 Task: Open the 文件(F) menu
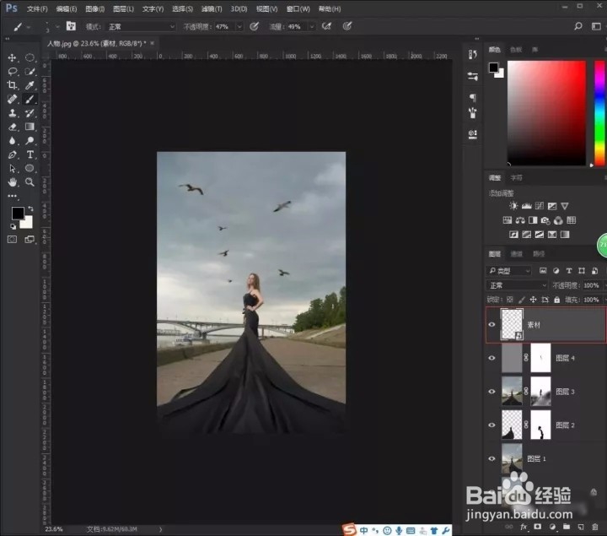click(x=37, y=9)
